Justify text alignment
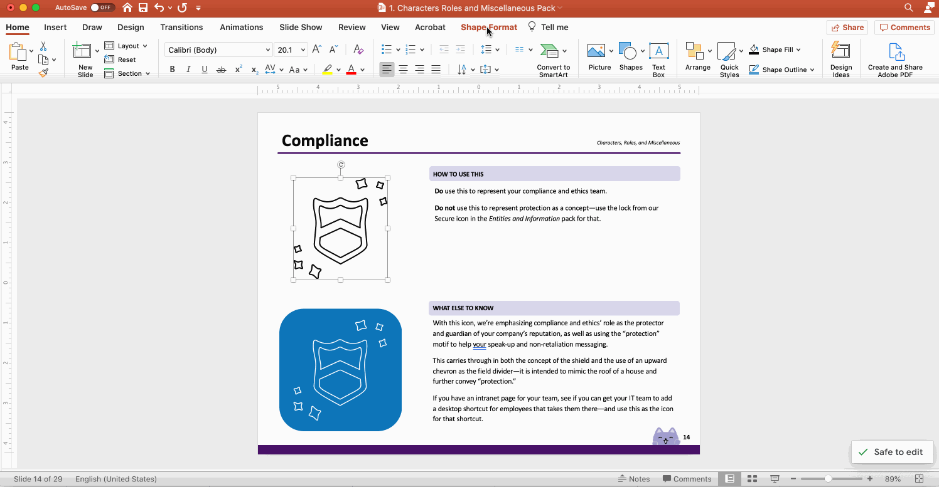 click(436, 70)
